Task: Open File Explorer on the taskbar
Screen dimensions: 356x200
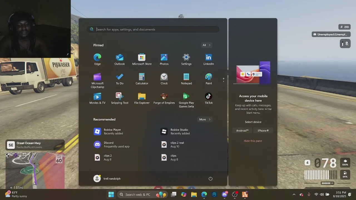Action: tap(194, 194)
